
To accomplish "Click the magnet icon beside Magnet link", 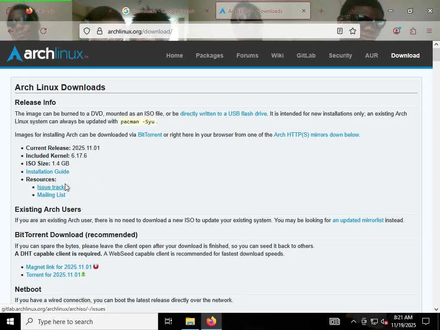I will click(x=96, y=266).
